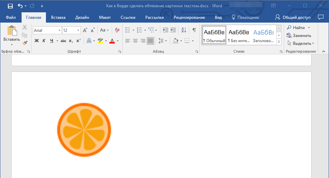329x178 pixels.
Task: Align text to the left
Action: [128, 41]
